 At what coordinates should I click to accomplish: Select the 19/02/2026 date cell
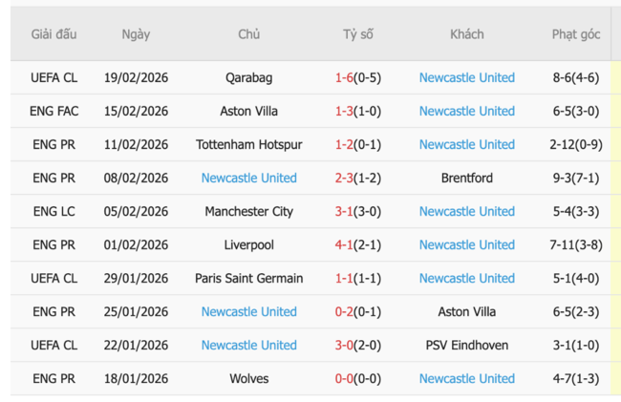point(136,77)
